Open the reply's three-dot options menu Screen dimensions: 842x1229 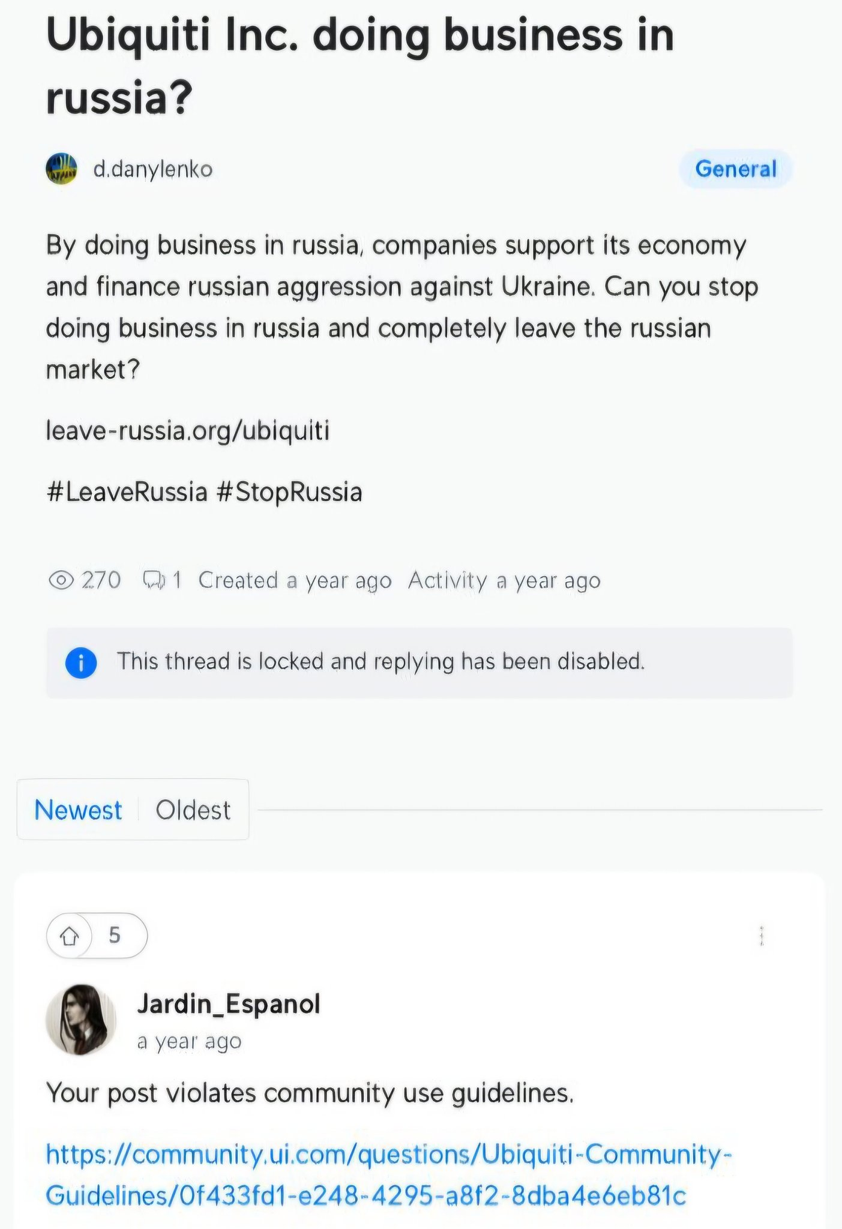pos(761,936)
